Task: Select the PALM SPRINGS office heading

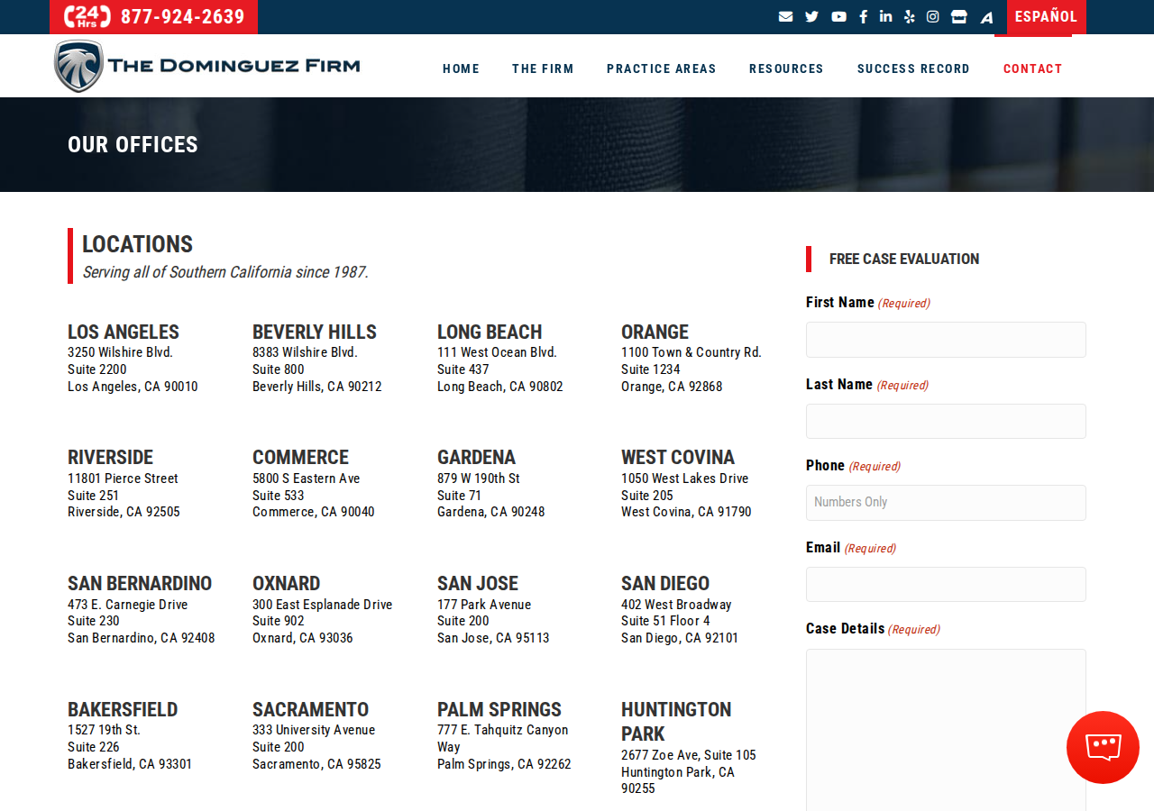Action: 499,709
